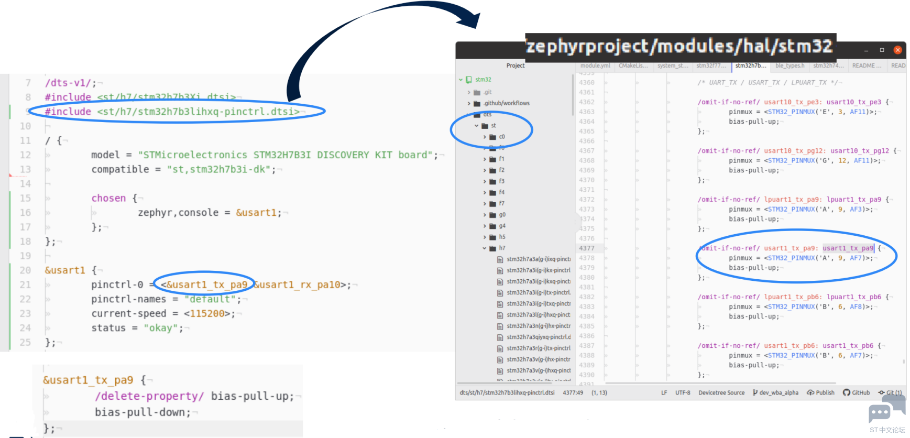This screenshot has width=910, height=438.
Task: Click the g4 folder icon
Action: (x=492, y=226)
